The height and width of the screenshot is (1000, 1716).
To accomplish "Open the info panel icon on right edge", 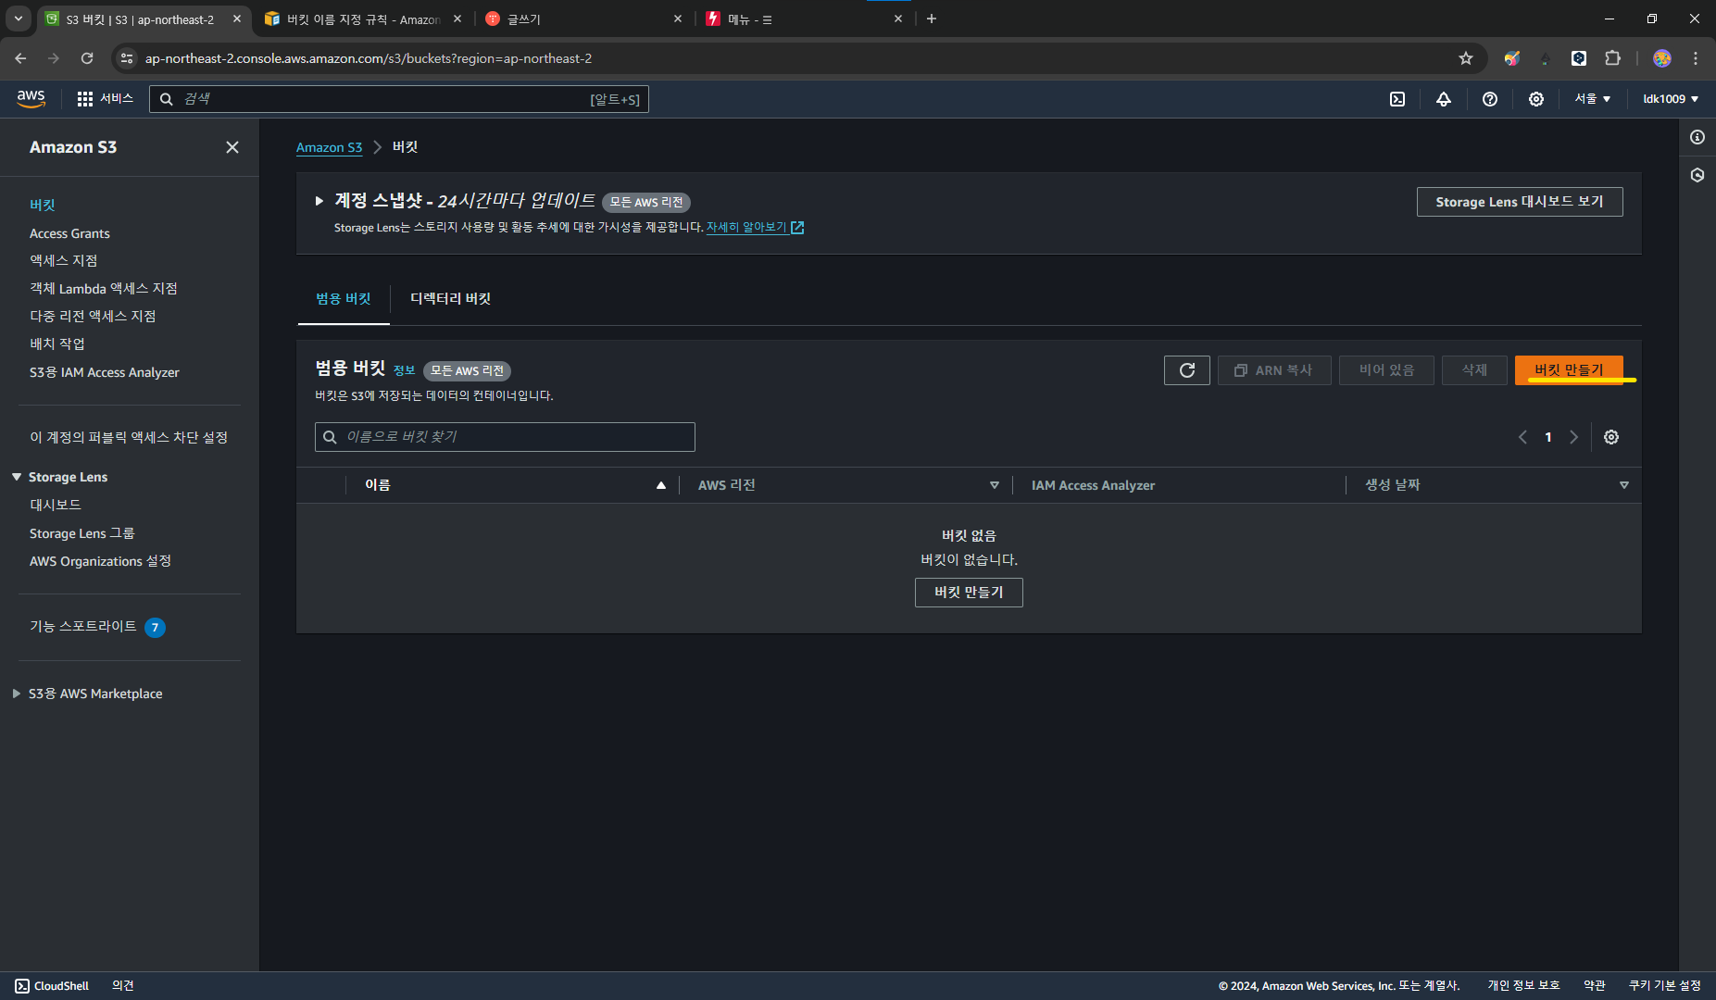I will click(1697, 137).
